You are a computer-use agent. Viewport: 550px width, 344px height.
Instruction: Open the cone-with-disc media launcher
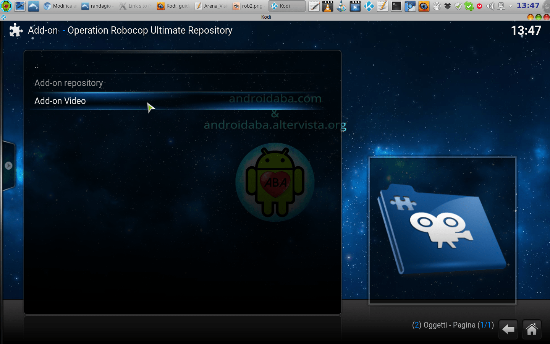341,6
